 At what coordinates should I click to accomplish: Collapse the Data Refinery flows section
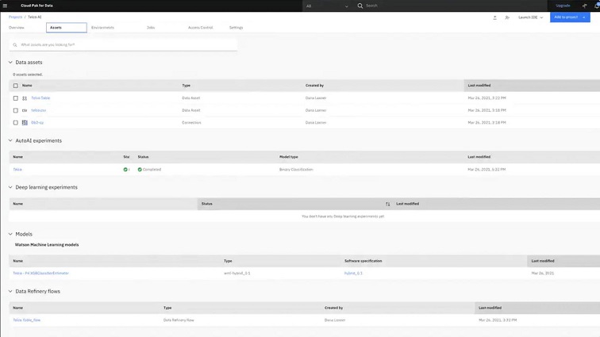coord(10,292)
